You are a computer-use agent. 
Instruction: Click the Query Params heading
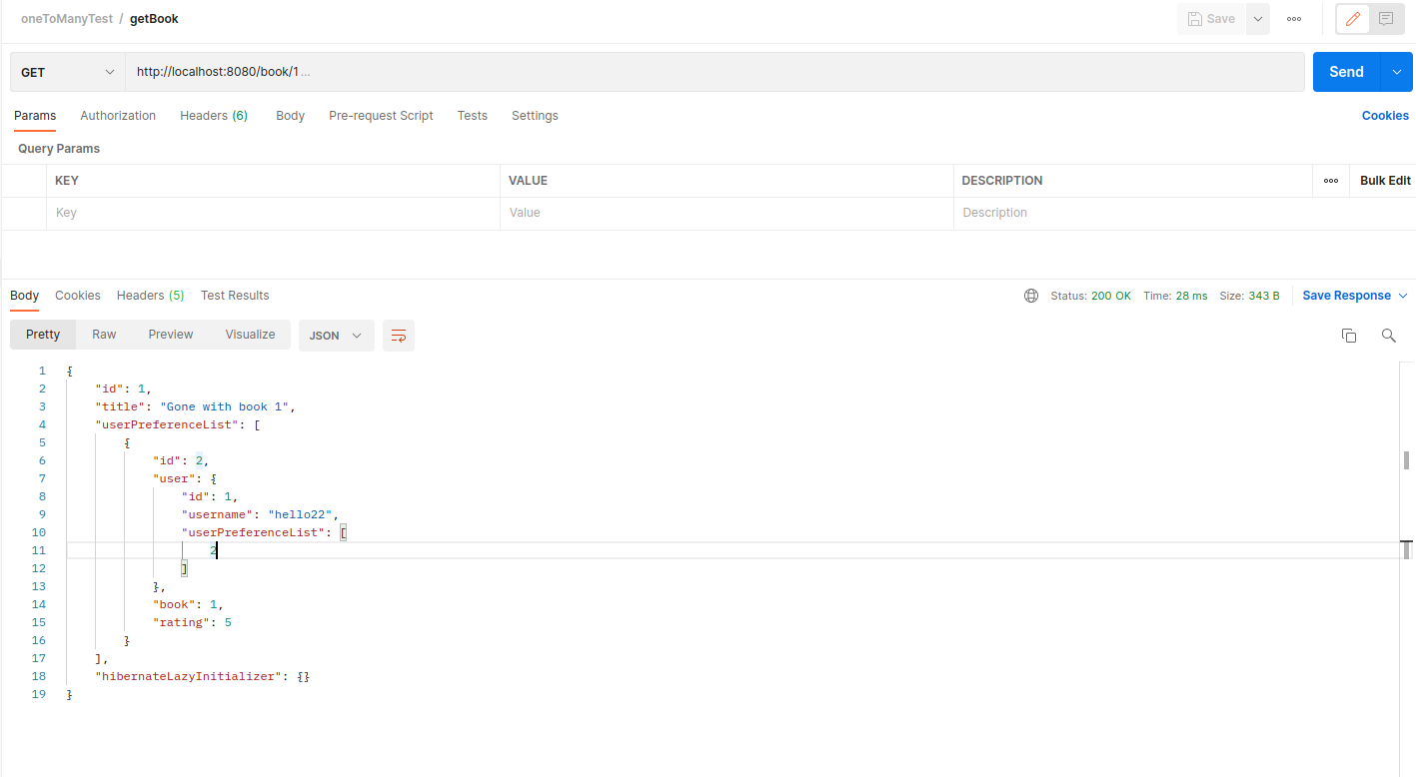click(x=59, y=149)
